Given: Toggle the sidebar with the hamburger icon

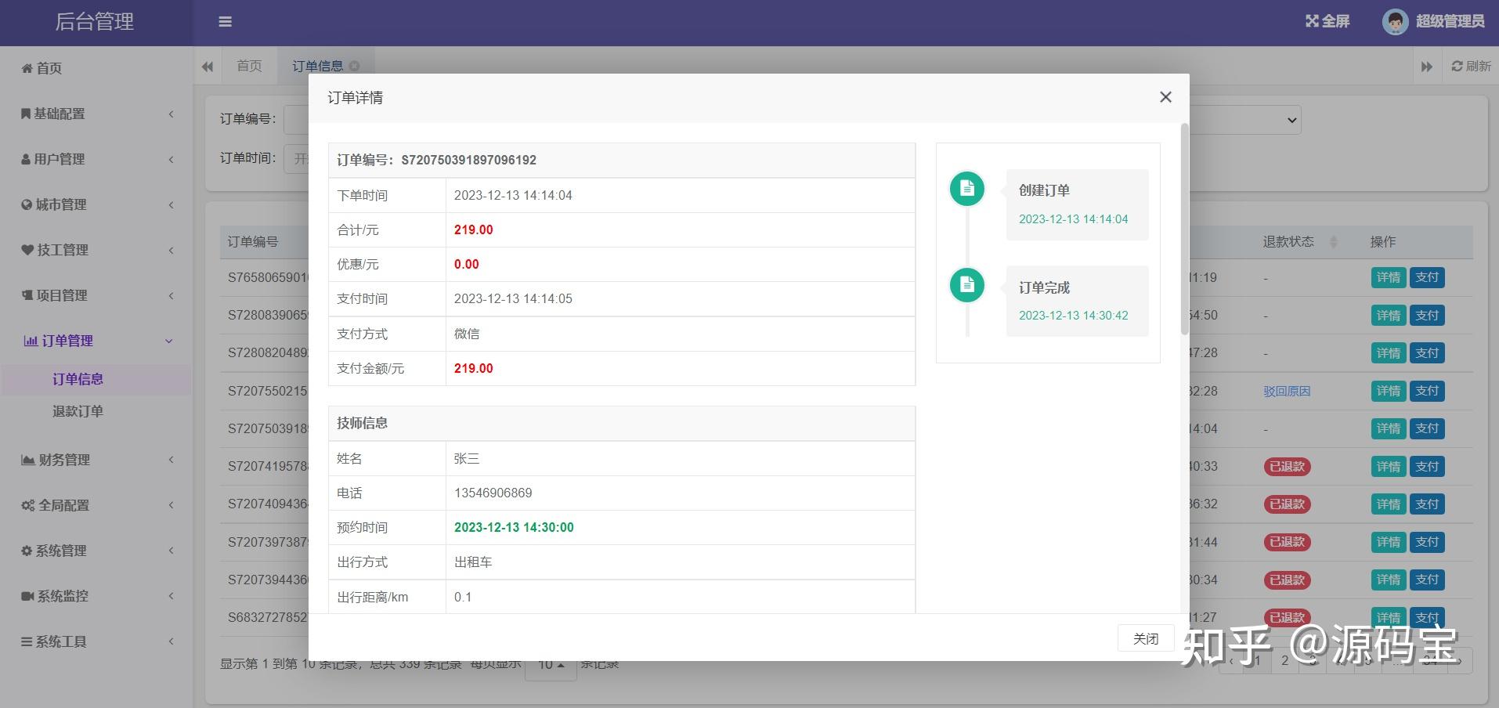Looking at the screenshot, I should (226, 22).
